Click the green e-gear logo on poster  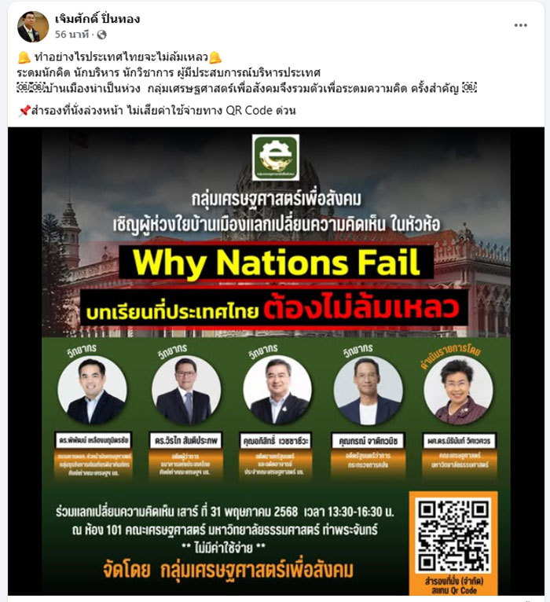point(276,157)
